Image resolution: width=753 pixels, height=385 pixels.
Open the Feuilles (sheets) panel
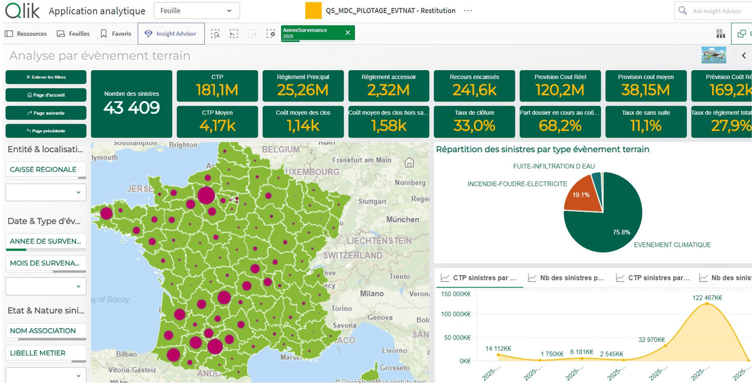pyautogui.click(x=73, y=34)
